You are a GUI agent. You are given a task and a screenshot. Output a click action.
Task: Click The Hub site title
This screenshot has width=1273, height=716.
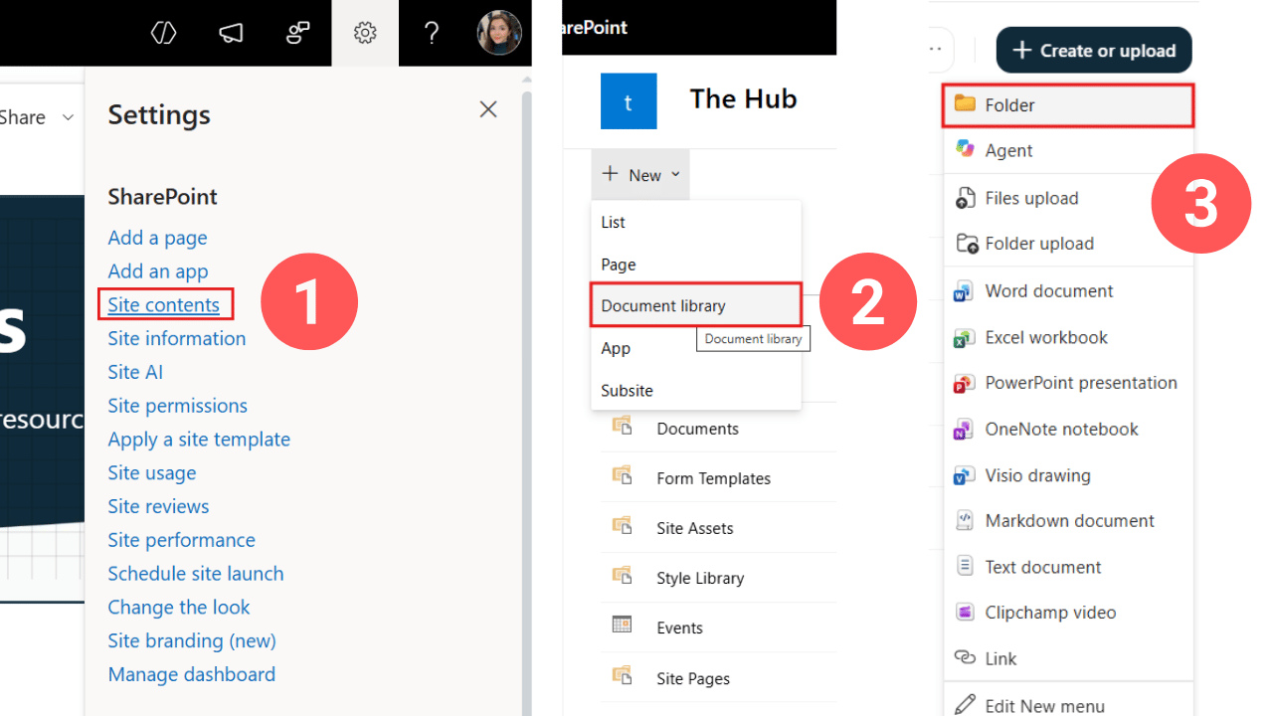pyautogui.click(x=744, y=98)
